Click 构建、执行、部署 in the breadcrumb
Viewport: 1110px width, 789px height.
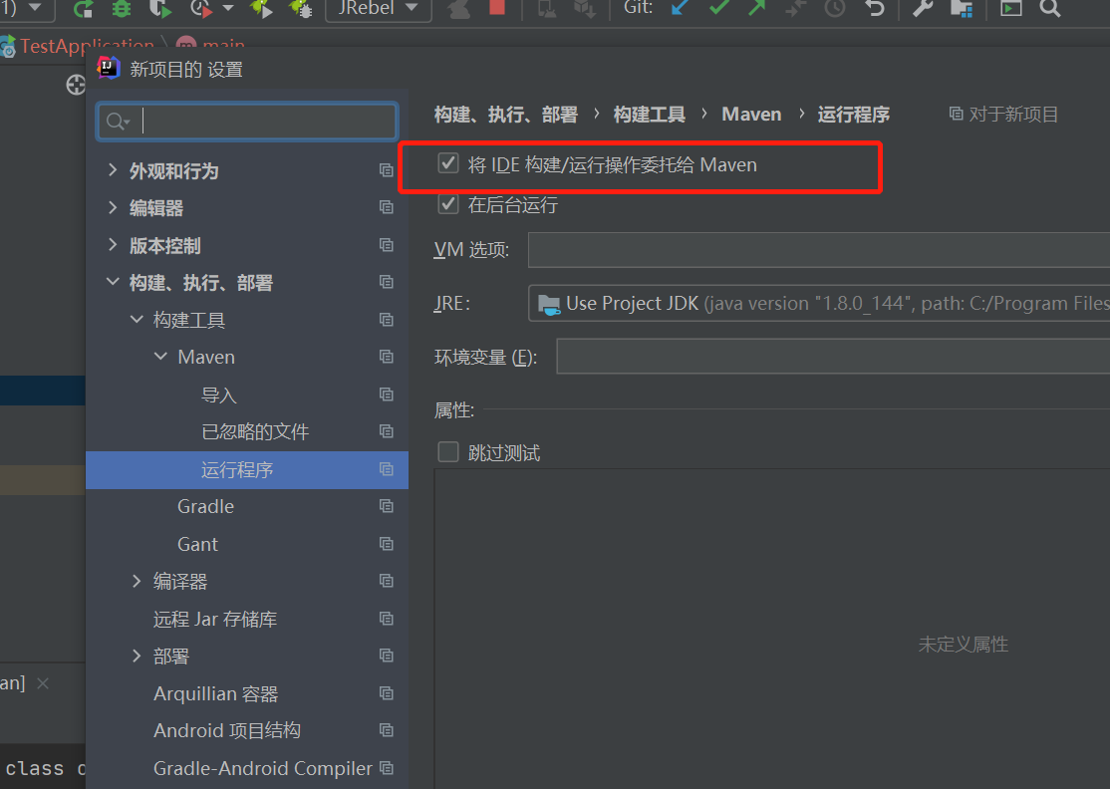click(505, 115)
